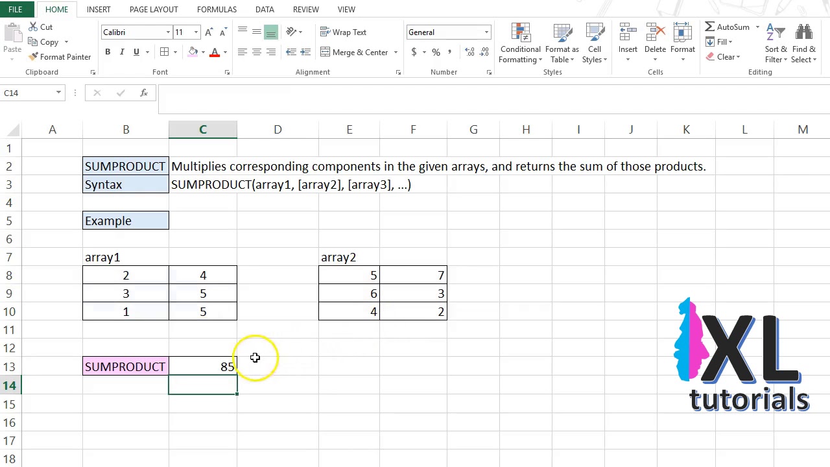Align text right

coord(271,52)
